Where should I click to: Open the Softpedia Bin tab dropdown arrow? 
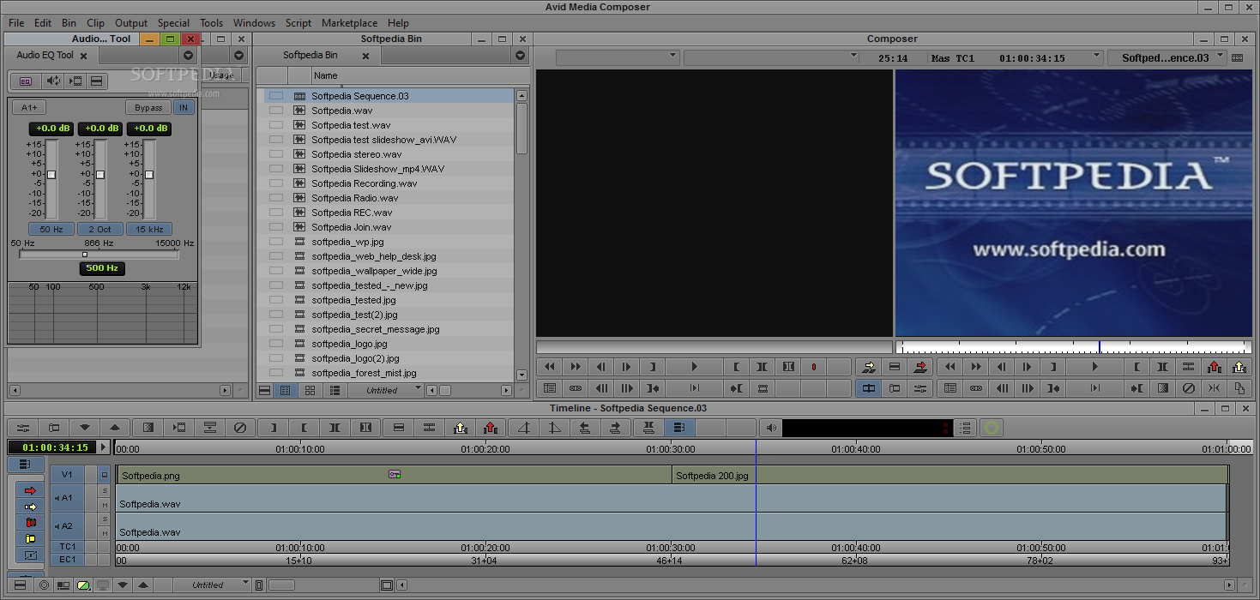click(520, 56)
